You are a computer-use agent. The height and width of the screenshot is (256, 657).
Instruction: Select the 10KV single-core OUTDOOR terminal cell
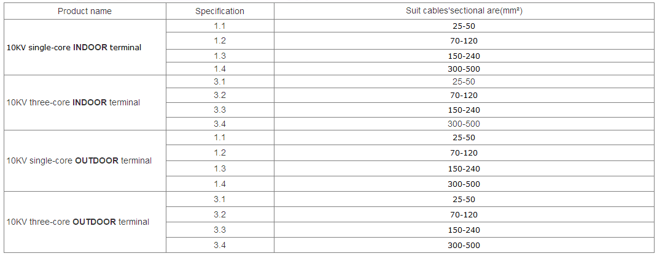pyautogui.click(x=79, y=160)
